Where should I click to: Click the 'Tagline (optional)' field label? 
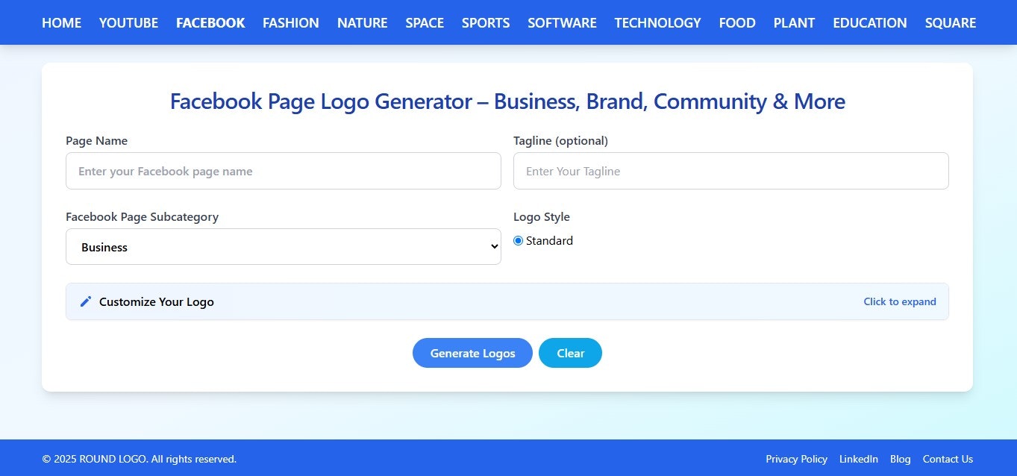[560, 141]
